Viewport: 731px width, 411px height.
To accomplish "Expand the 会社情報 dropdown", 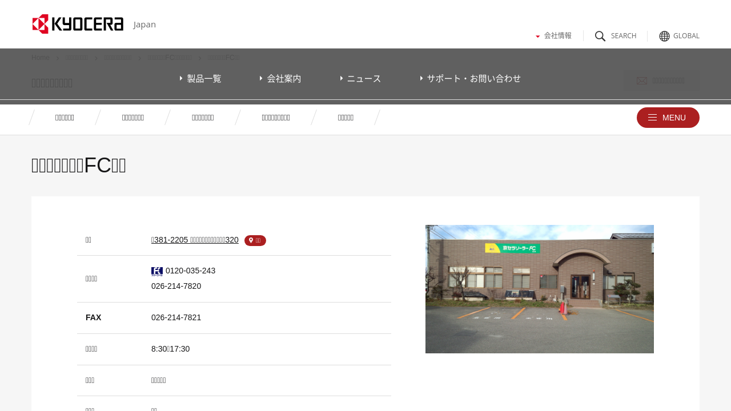I will (553, 35).
